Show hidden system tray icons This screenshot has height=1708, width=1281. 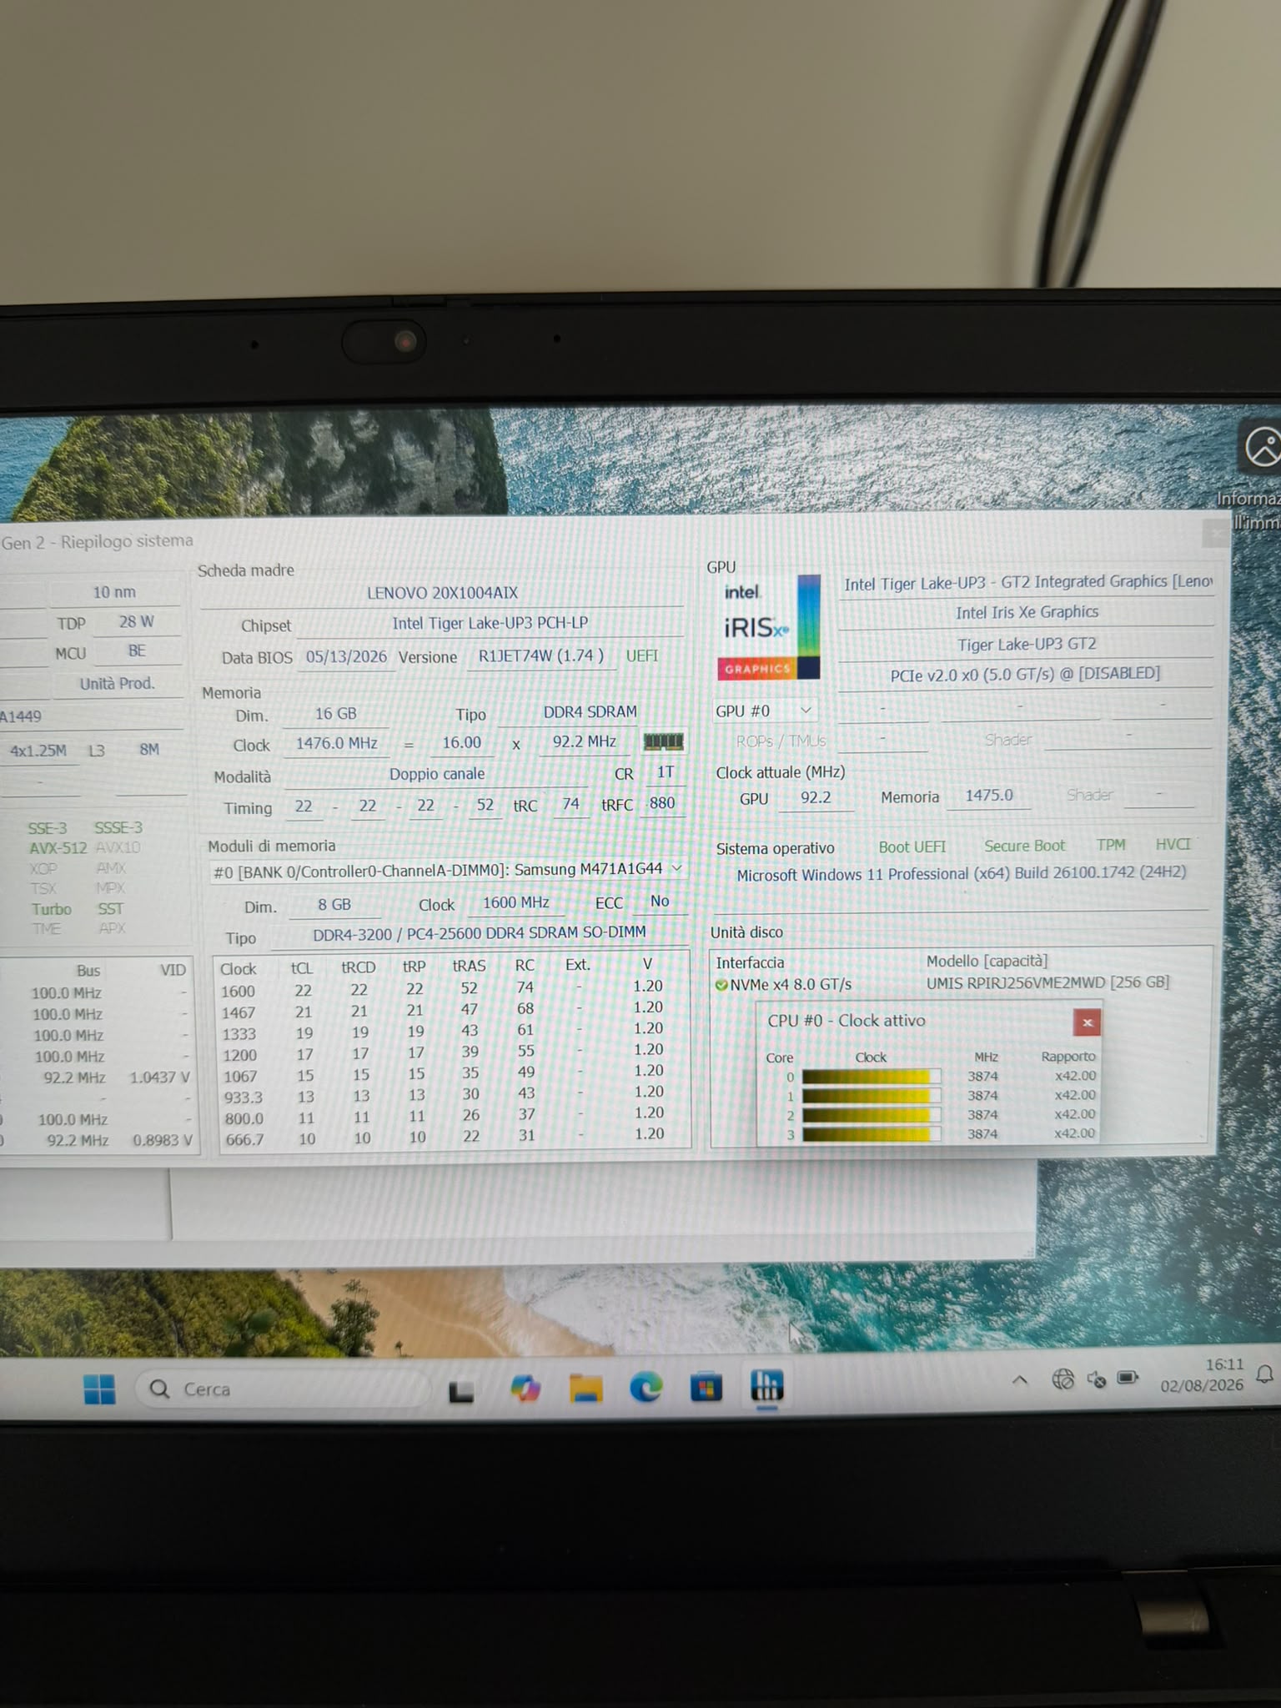(x=1019, y=1380)
